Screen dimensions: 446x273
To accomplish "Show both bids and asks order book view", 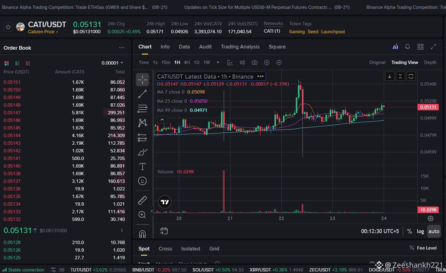I will tap(7, 63).
